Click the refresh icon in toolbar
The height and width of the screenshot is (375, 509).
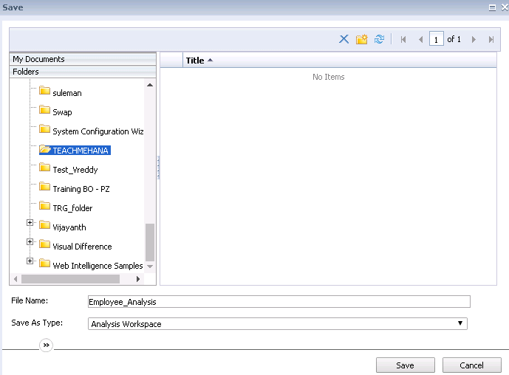(x=379, y=39)
